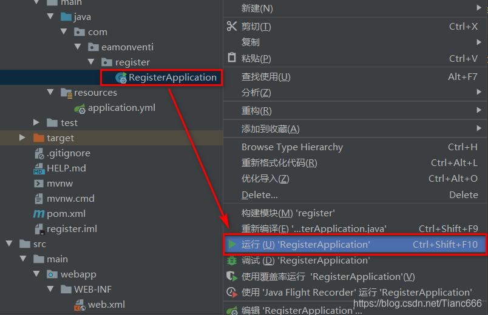
Task: Click the Java Flight Recorder profiler icon
Action: [x=232, y=293]
